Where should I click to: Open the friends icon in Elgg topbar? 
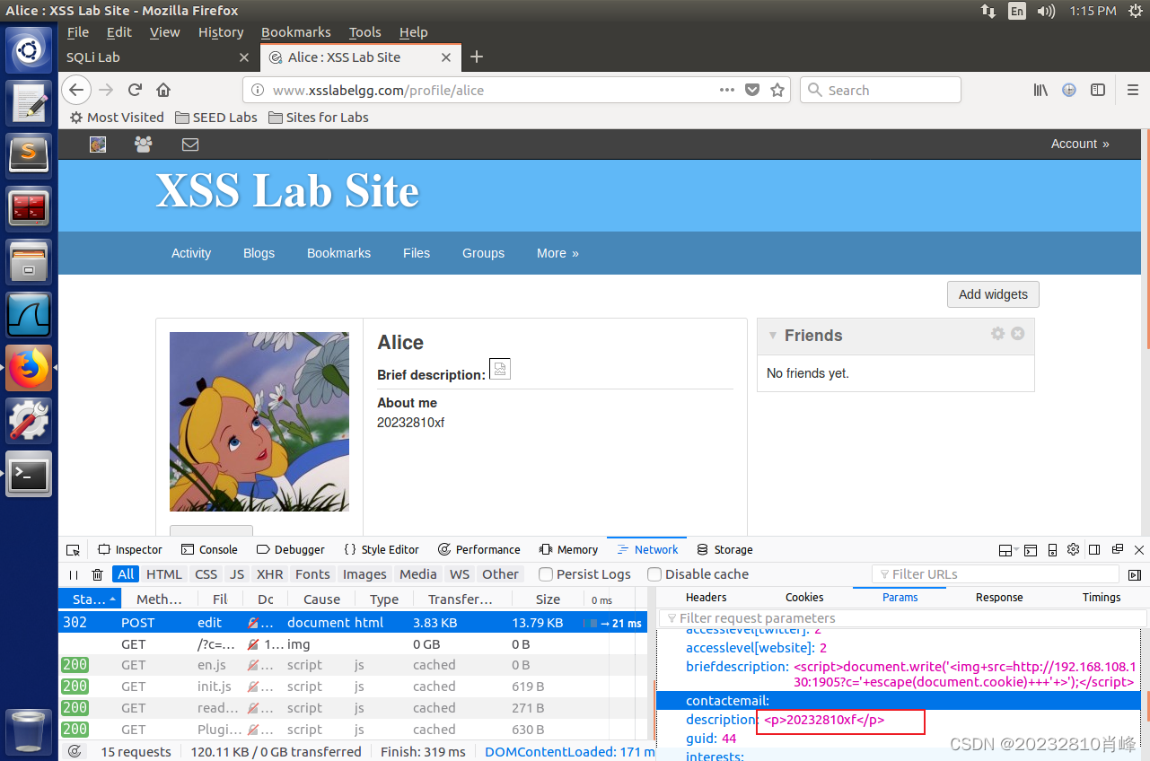143,144
